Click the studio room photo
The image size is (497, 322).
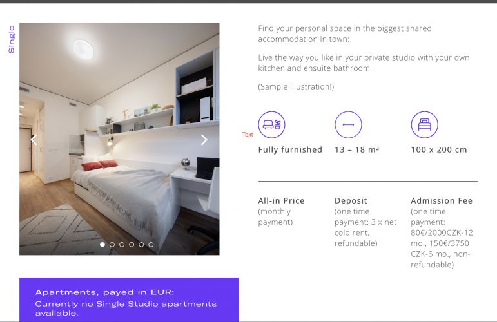[119, 138]
